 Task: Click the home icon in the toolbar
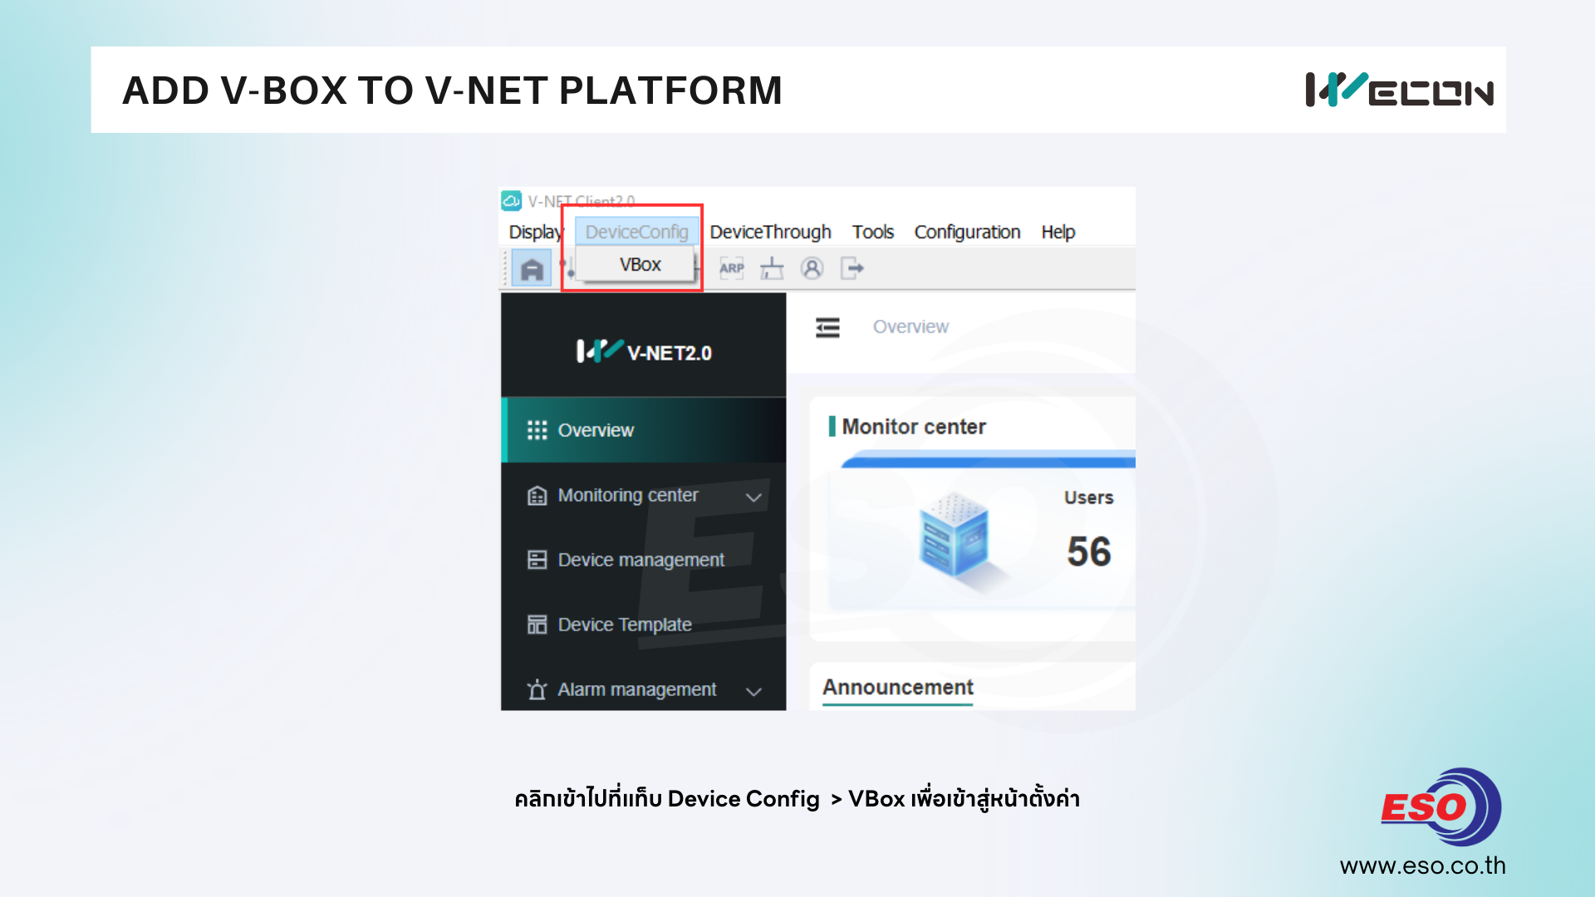pos(532,269)
